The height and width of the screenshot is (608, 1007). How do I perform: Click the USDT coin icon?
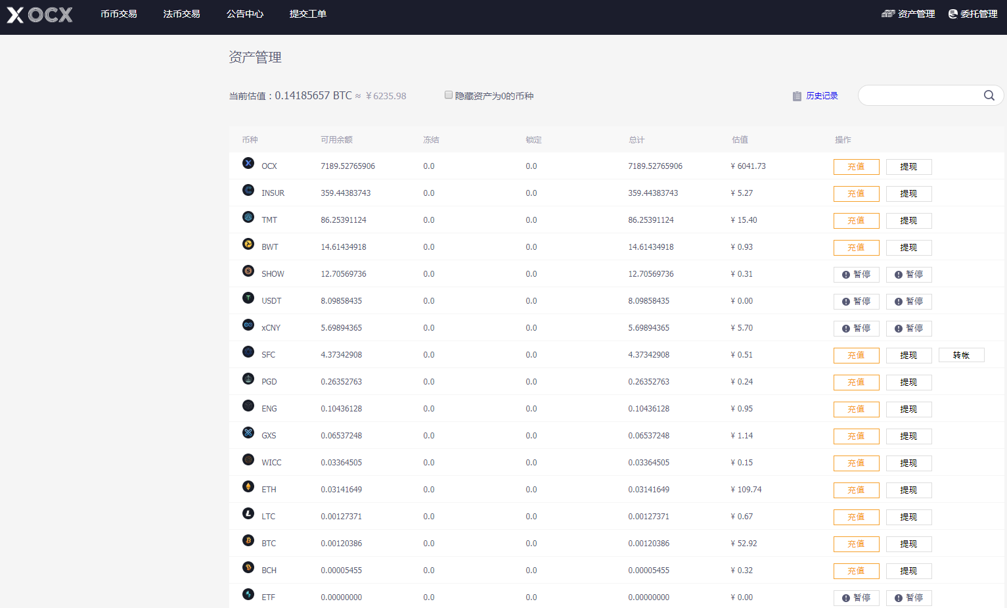pyautogui.click(x=248, y=298)
